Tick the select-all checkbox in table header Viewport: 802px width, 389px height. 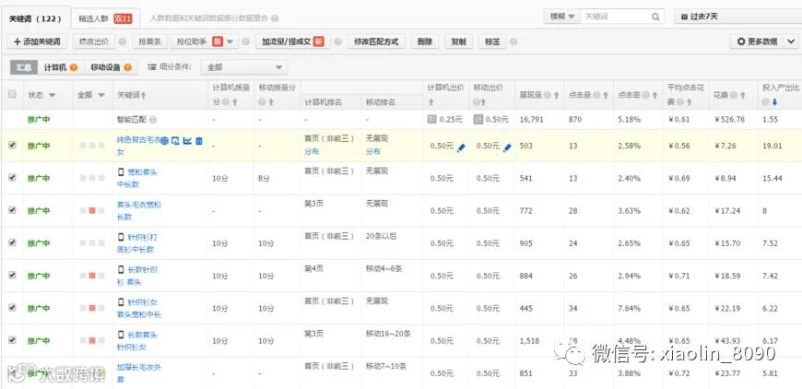[13, 94]
